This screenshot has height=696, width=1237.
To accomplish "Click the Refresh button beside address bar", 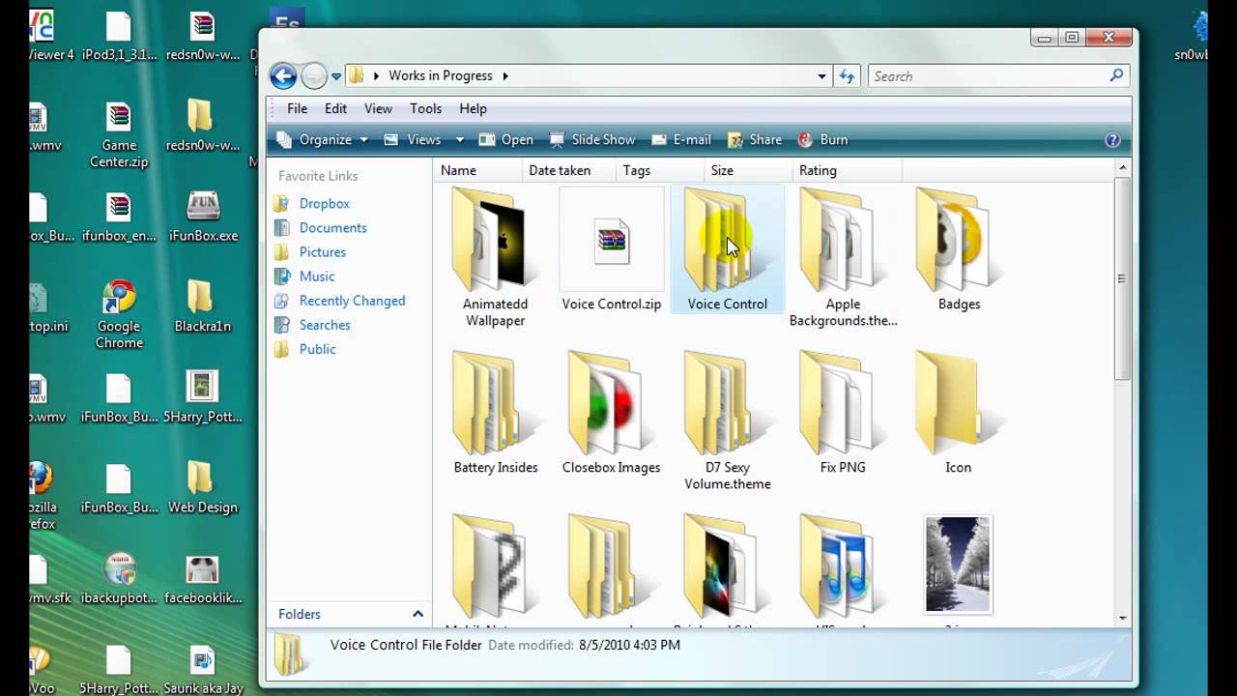I will click(847, 75).
